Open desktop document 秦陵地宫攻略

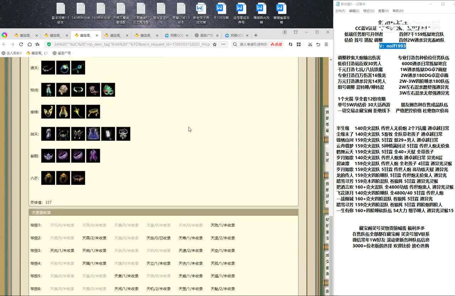[x=281, y=13]
